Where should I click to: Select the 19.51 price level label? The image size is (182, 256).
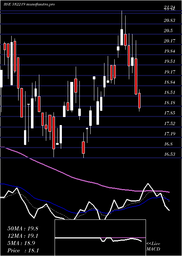170,61
